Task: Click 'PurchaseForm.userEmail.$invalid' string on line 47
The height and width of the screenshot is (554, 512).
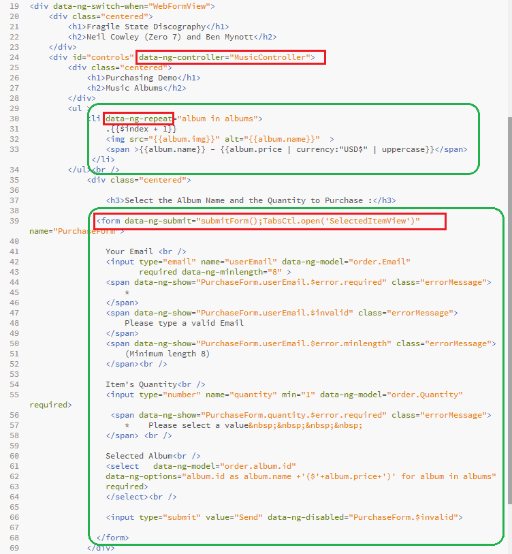Action: (x=274, y=313)
